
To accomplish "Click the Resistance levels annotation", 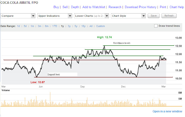I will pyautogui.click(x=122, y=43).
